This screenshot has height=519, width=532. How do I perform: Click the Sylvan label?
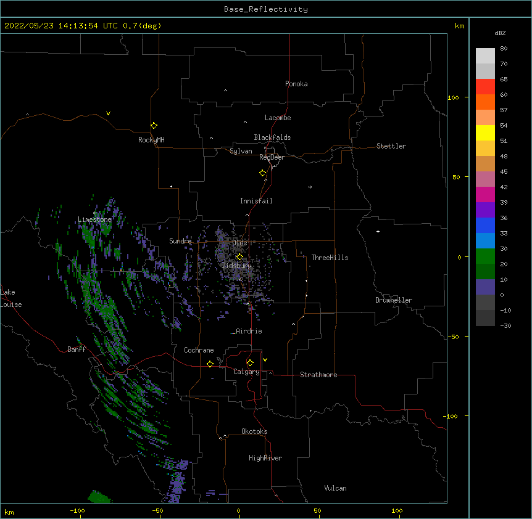[x=241, y=151]
